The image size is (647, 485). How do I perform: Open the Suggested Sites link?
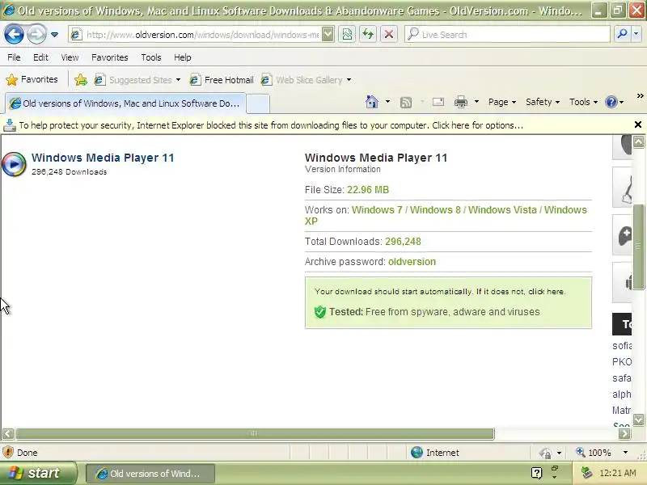click(x=133, y=79)
